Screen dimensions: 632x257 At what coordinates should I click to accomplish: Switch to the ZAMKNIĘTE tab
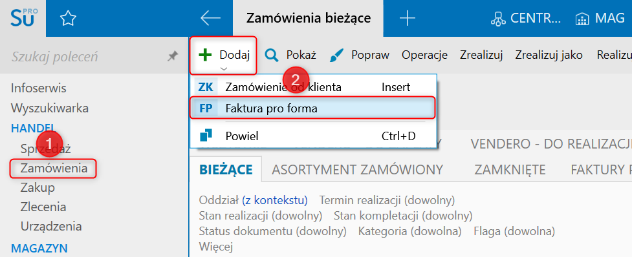tap(510, 170)
